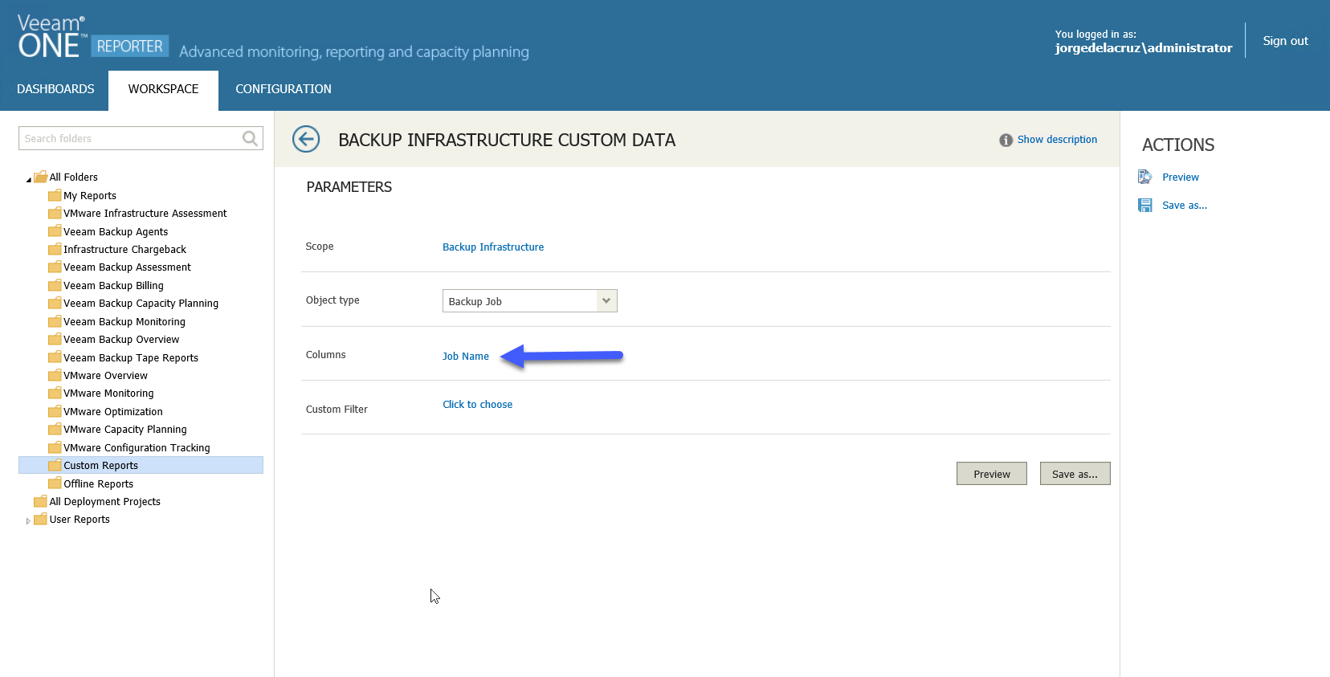Switch to the Configuration tab
The width and height of the screenshot is (1330, 677).
284,89
